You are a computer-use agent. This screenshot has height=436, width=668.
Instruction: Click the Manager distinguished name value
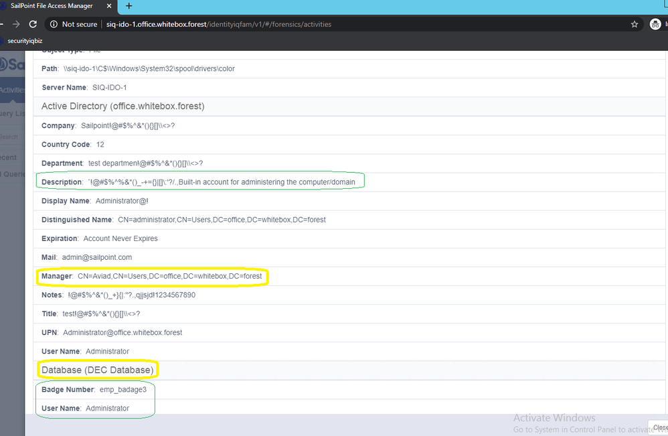pos(169,276)
